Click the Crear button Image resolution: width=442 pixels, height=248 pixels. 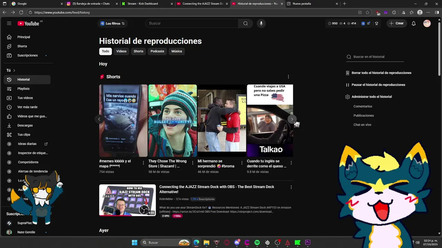click(x=396, y=23)
